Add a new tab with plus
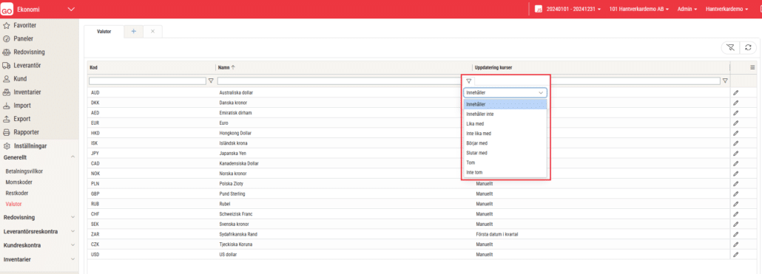 (134, 31)
